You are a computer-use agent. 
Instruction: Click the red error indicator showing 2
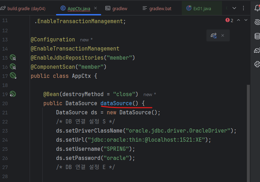click(x=229, y=20)
